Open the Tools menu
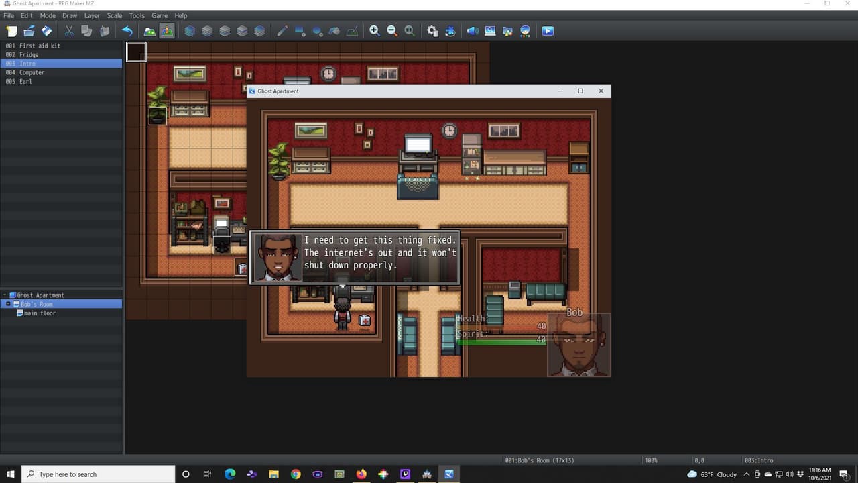Image resolution: width=858 pixels, height=483 pixels. coord(137,15)
